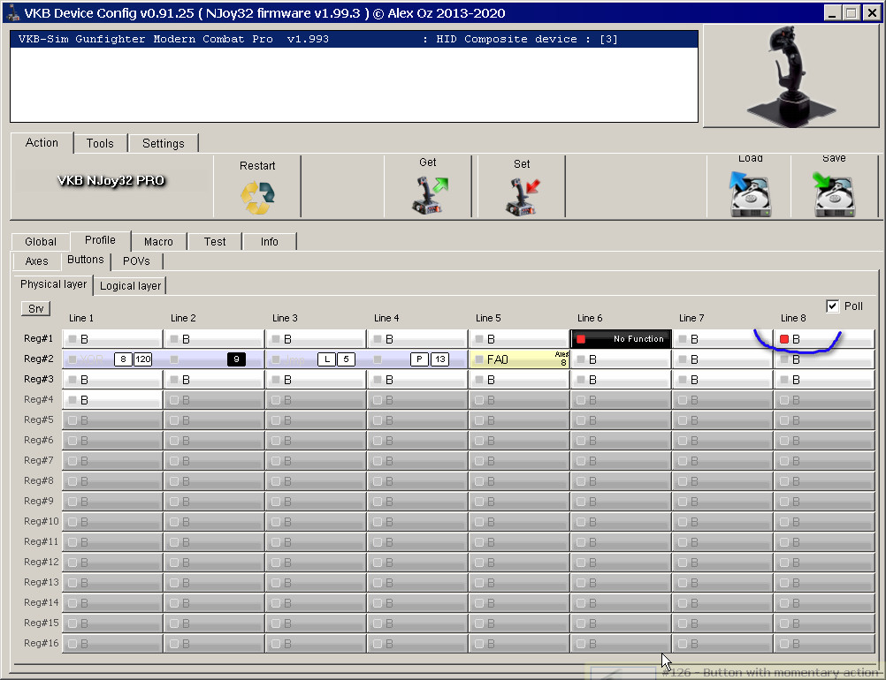Minimize the VKB Device Config window
886x680 pixels.
click(x=831, y=12)
